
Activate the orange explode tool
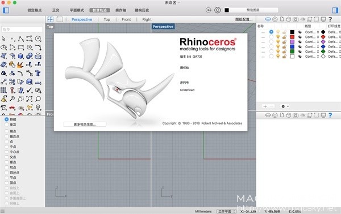coord(20,65)
